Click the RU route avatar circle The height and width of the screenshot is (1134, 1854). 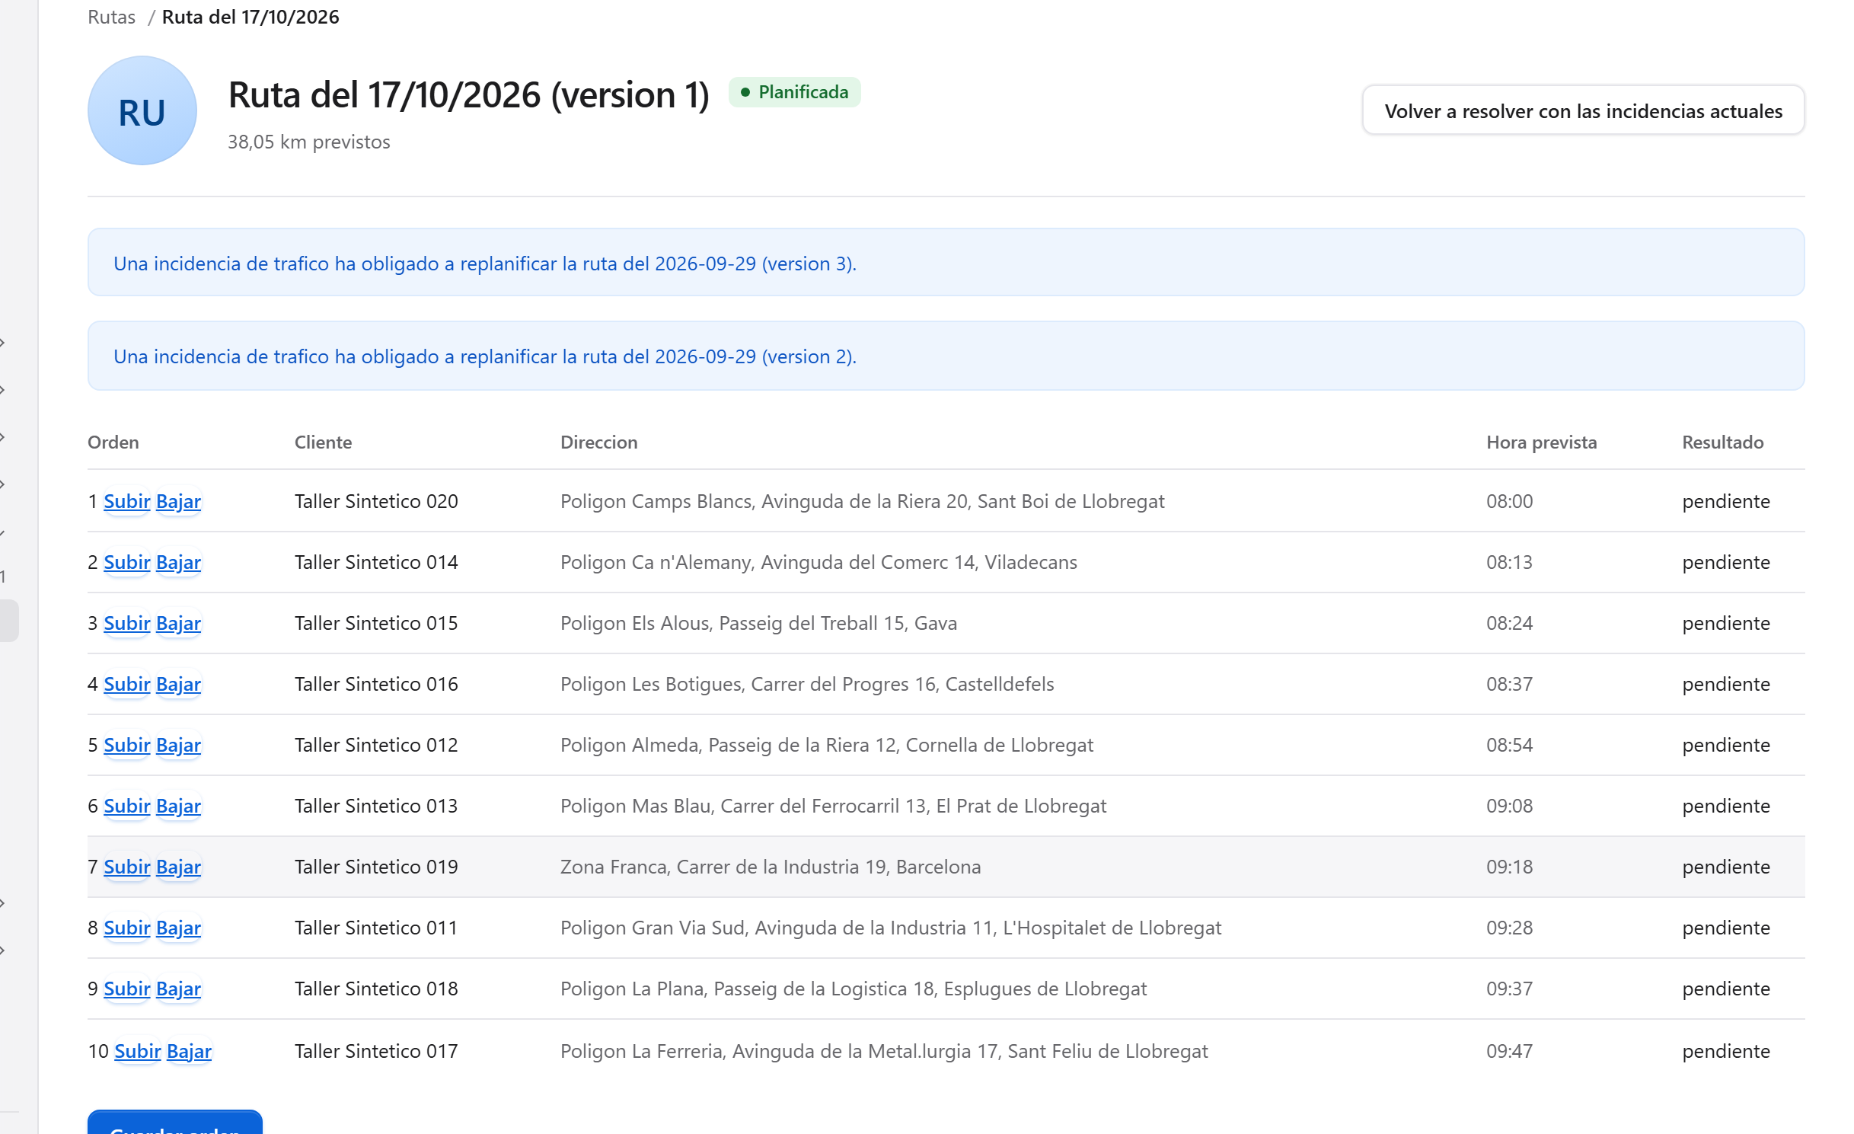tap(142, 111)
